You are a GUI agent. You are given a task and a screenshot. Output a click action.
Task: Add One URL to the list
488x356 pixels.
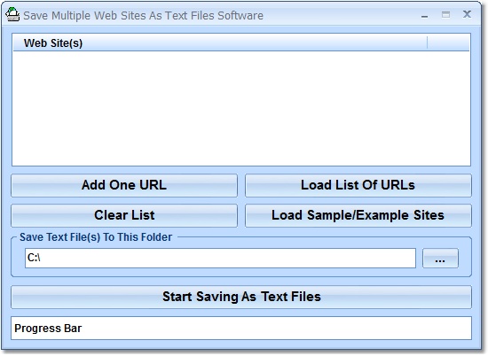pyautogui.click(x=124, y=185)
